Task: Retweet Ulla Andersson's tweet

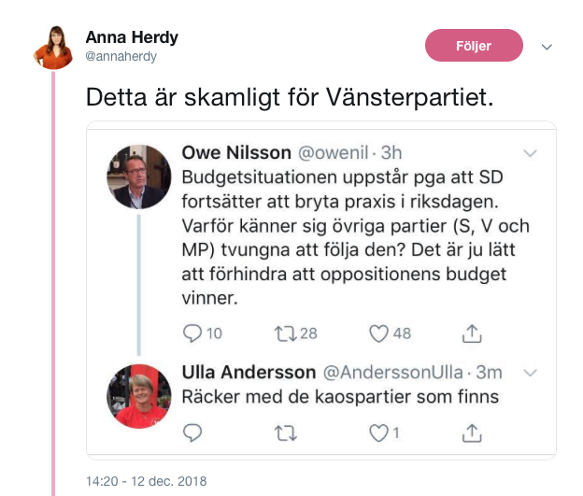Action: point(283,432)
